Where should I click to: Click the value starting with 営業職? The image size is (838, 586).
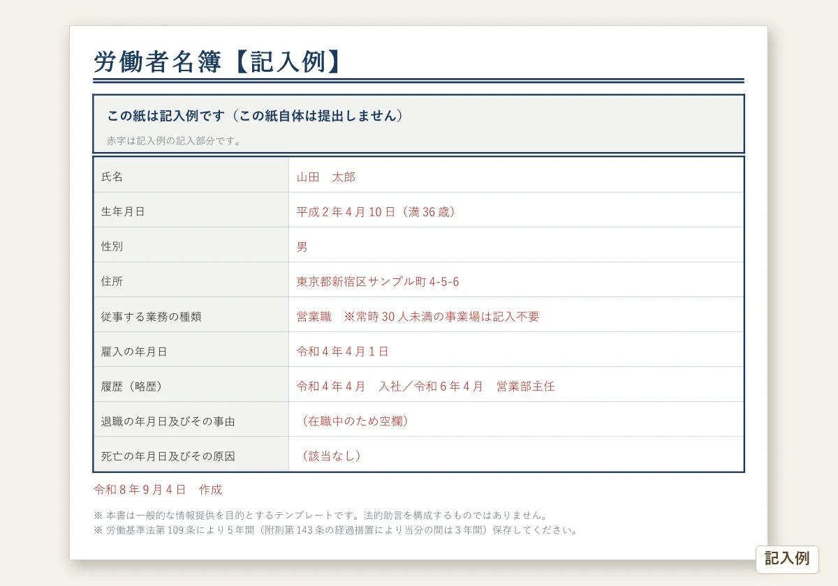418,317
